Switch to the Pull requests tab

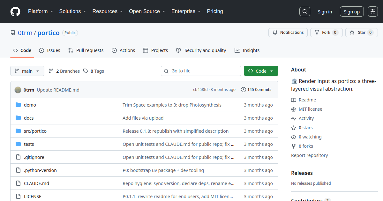(x=86, y=50)
